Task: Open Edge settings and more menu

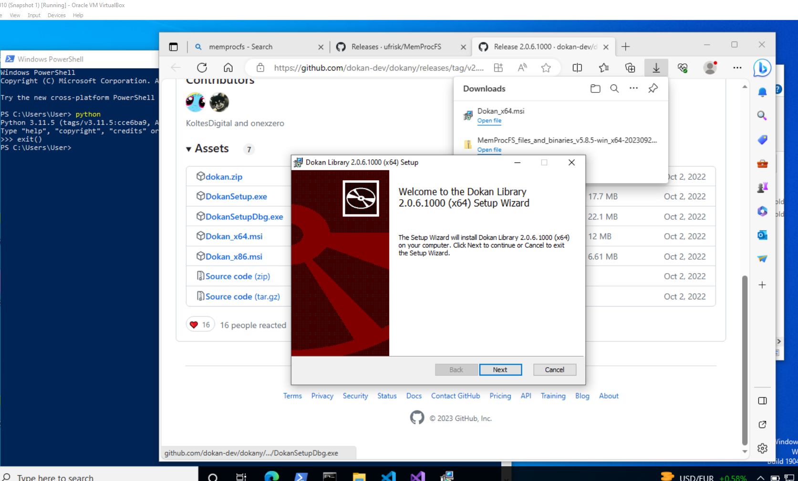Action: coord(737,68)
